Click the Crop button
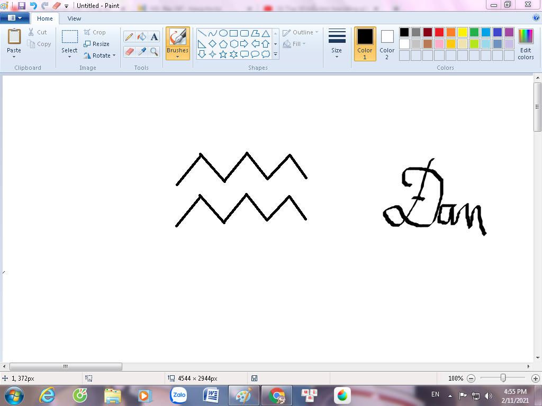 [95, 32]
